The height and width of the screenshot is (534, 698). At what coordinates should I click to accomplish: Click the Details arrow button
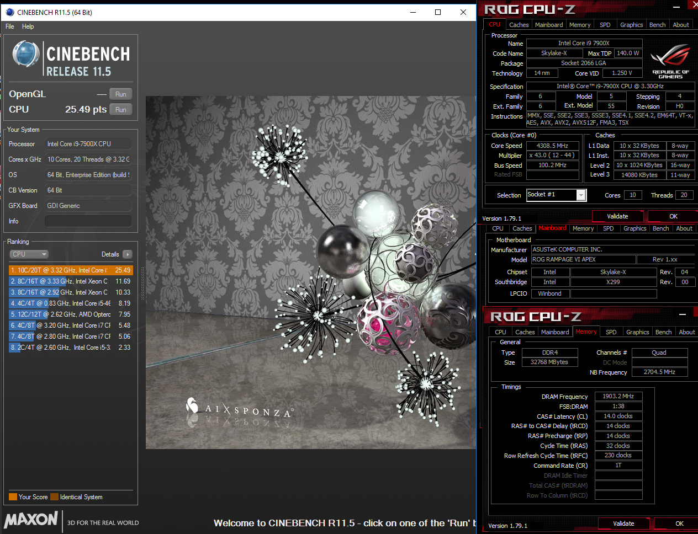tap(128, 254)
